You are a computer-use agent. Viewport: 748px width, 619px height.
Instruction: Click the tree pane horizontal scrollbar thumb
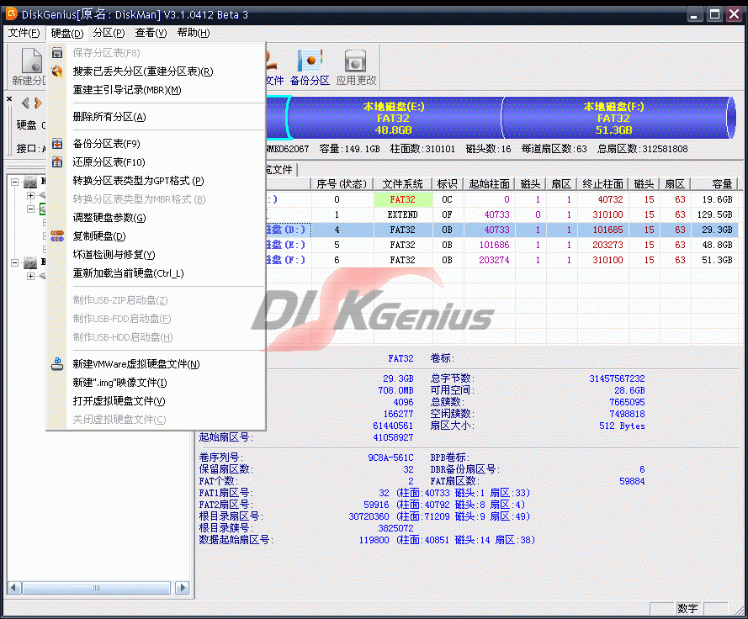[x=97, y=588]
